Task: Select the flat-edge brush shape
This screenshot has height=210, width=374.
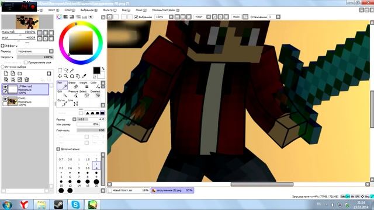Action: coord(103,113)
